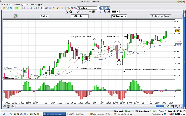The width and height of the screenshot is (186, 116).
Task: Click the blue Plus button
Action: pos(105,8)
